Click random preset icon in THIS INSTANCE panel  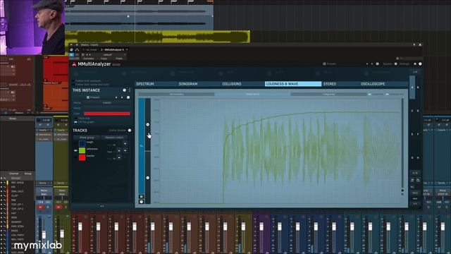coord(128,97)
